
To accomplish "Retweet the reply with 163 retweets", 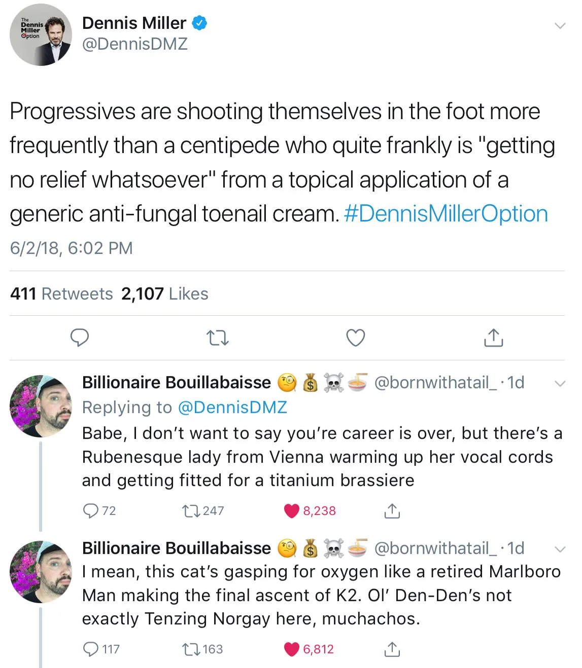I will coord(191,649).
